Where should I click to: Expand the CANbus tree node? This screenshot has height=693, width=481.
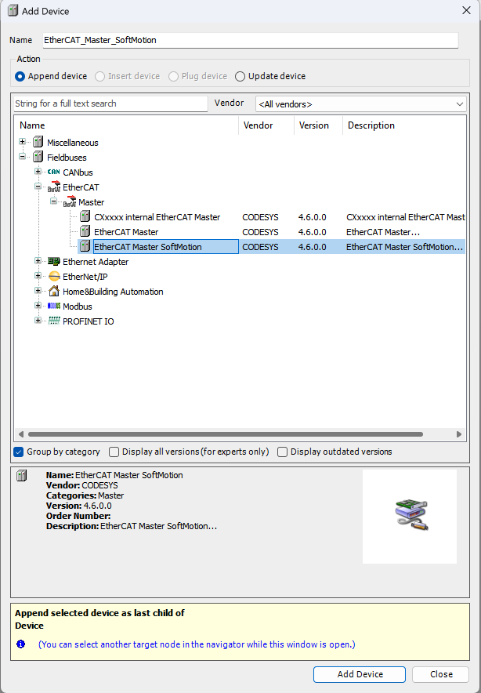38,172
